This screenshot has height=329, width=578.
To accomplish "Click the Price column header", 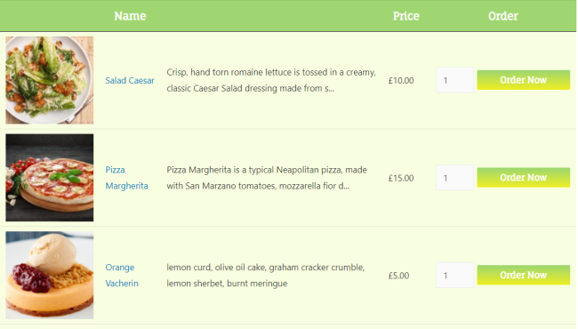I will click(x=405, y=16).
